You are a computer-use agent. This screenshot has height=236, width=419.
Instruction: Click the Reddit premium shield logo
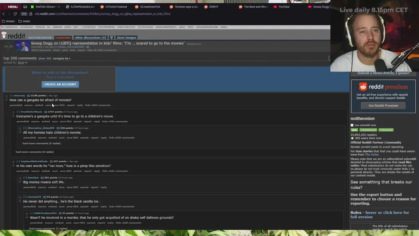click(x=363, y=87)
